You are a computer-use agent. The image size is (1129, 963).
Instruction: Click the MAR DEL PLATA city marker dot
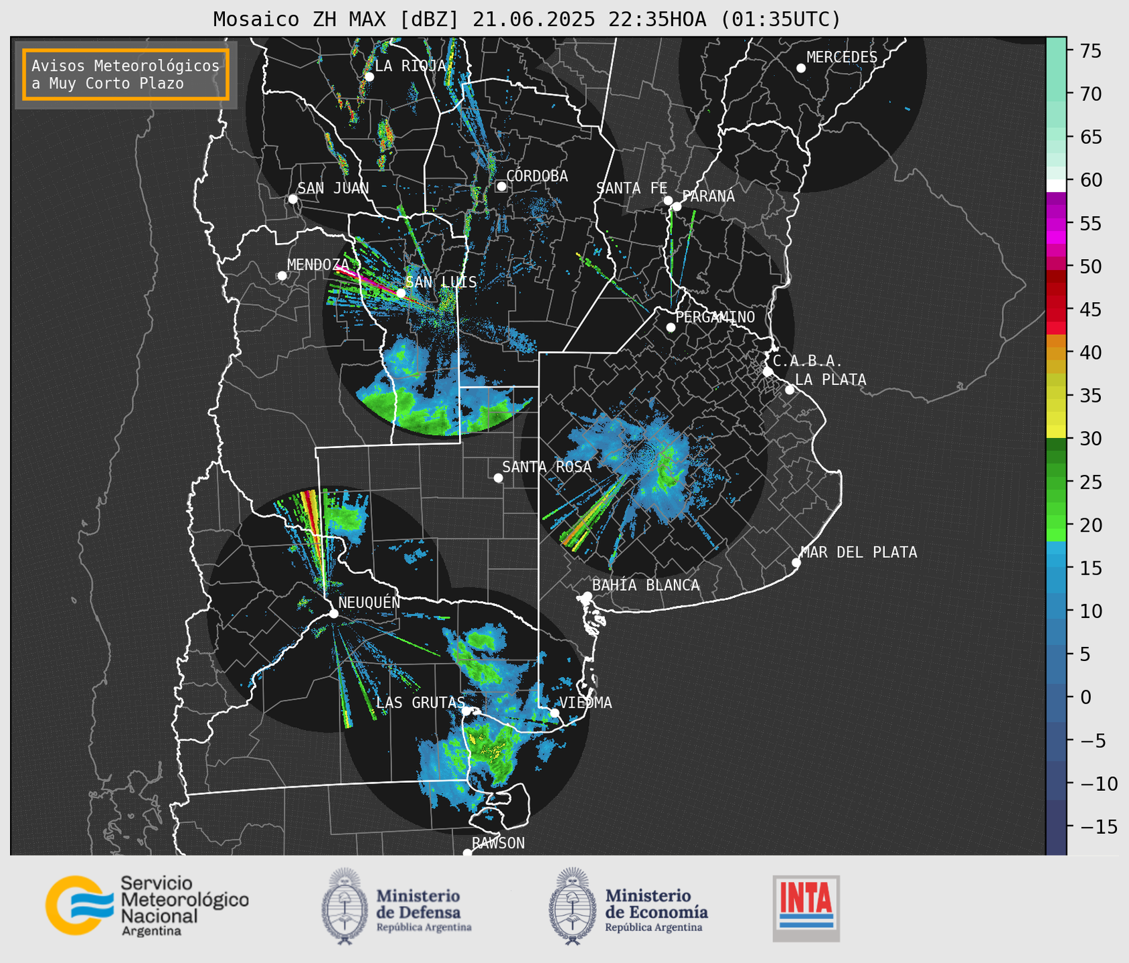(796, 563)
